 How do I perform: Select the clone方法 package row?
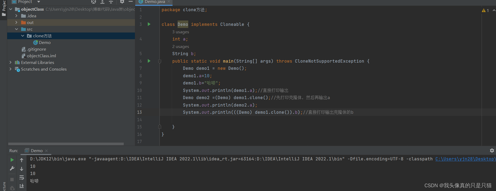point(71,36)
